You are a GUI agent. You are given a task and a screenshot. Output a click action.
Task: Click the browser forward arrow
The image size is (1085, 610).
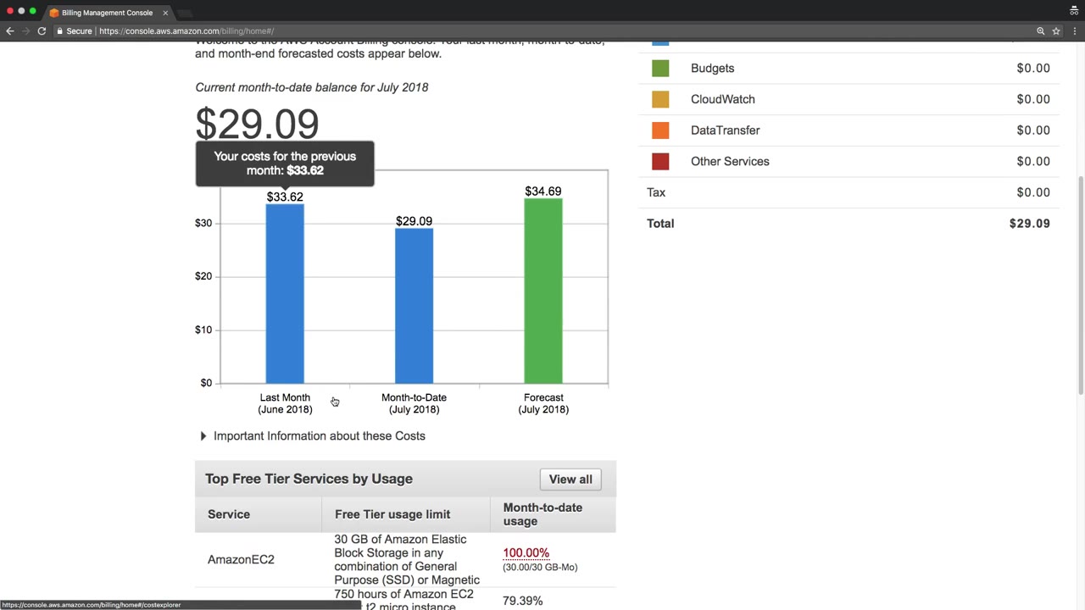(x=25, y=31)
